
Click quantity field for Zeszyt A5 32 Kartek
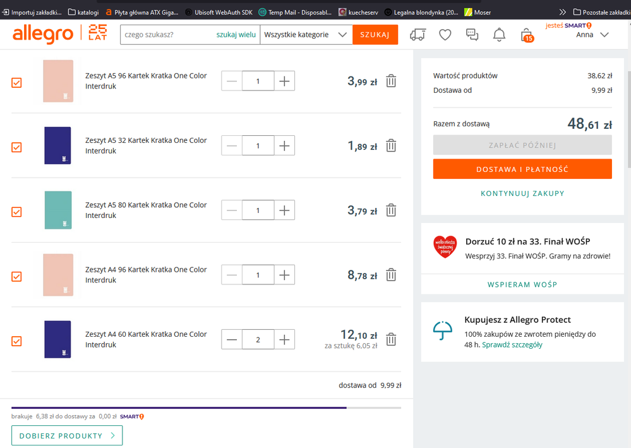pyautogui.click(x=258, y=145)
